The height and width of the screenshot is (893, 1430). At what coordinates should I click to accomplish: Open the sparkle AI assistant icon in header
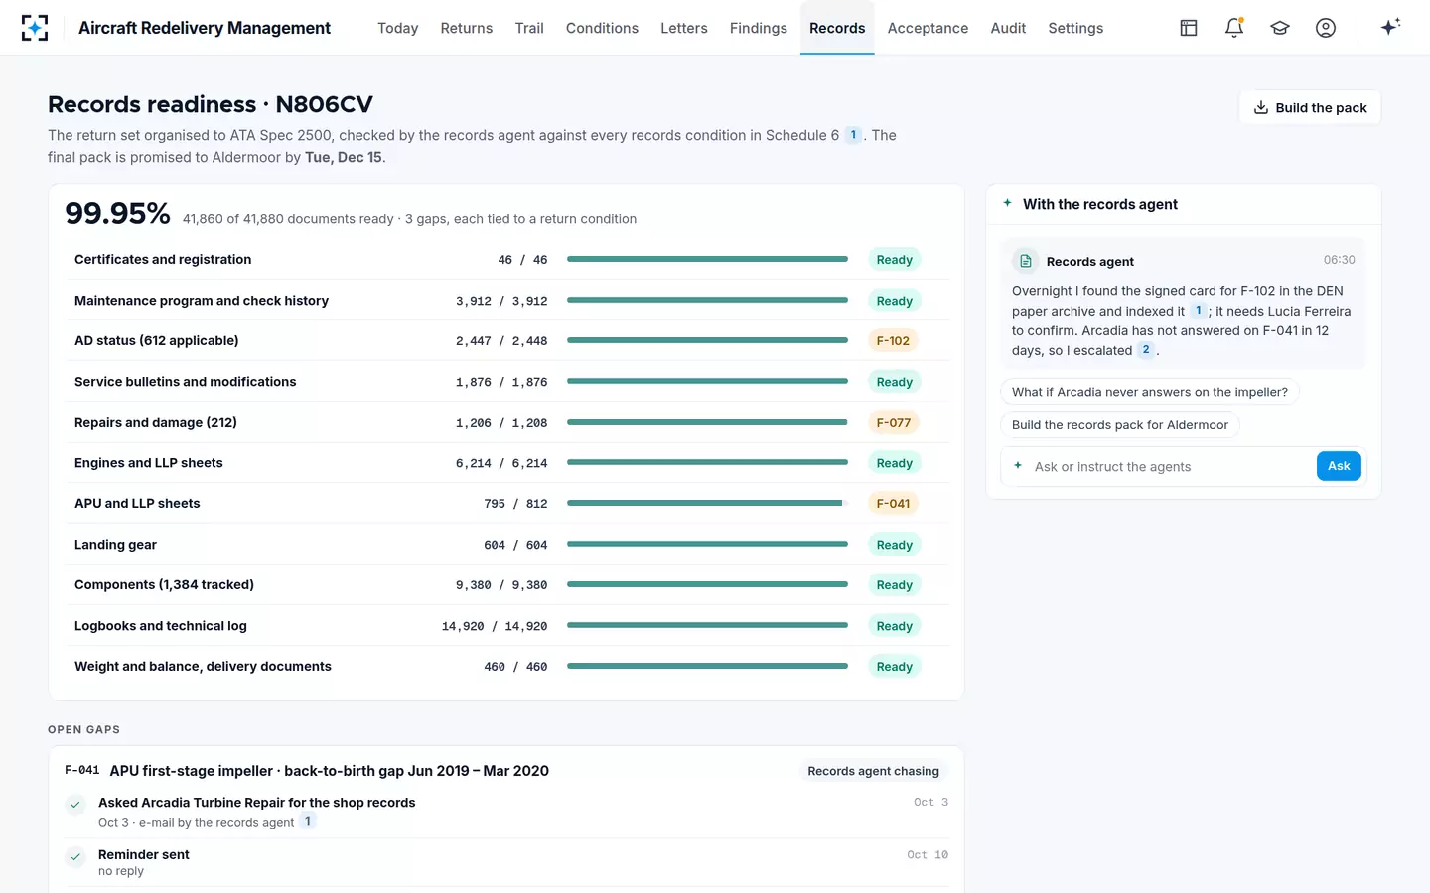(1390, 27)
